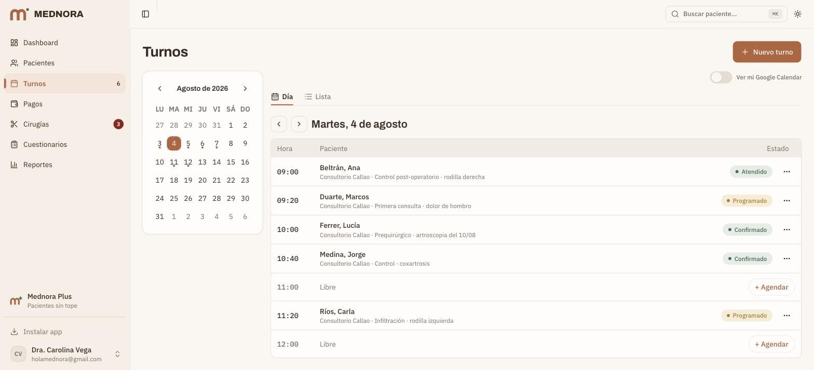
Task: Open patient Duarte, Marcos
Action: point(344,197)
